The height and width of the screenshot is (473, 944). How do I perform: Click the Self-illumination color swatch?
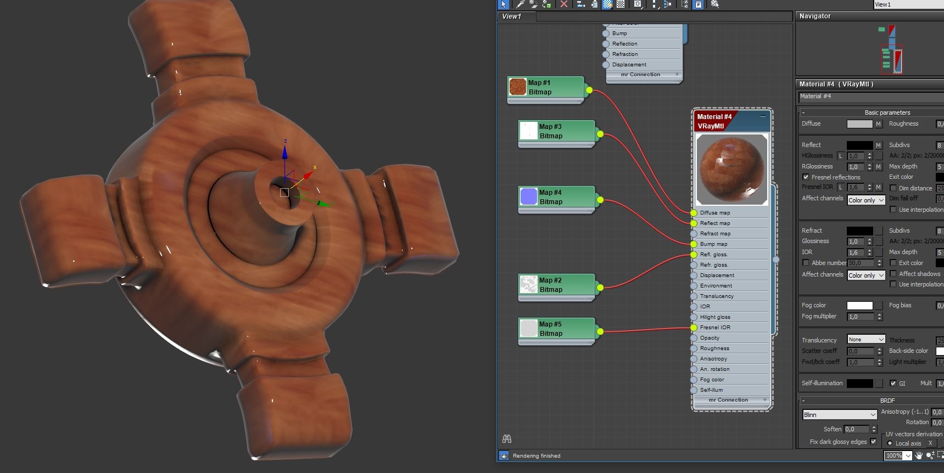point(859,384)
